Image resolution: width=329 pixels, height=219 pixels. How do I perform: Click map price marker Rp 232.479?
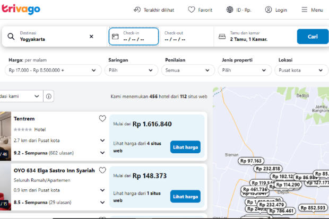[272, 205]
